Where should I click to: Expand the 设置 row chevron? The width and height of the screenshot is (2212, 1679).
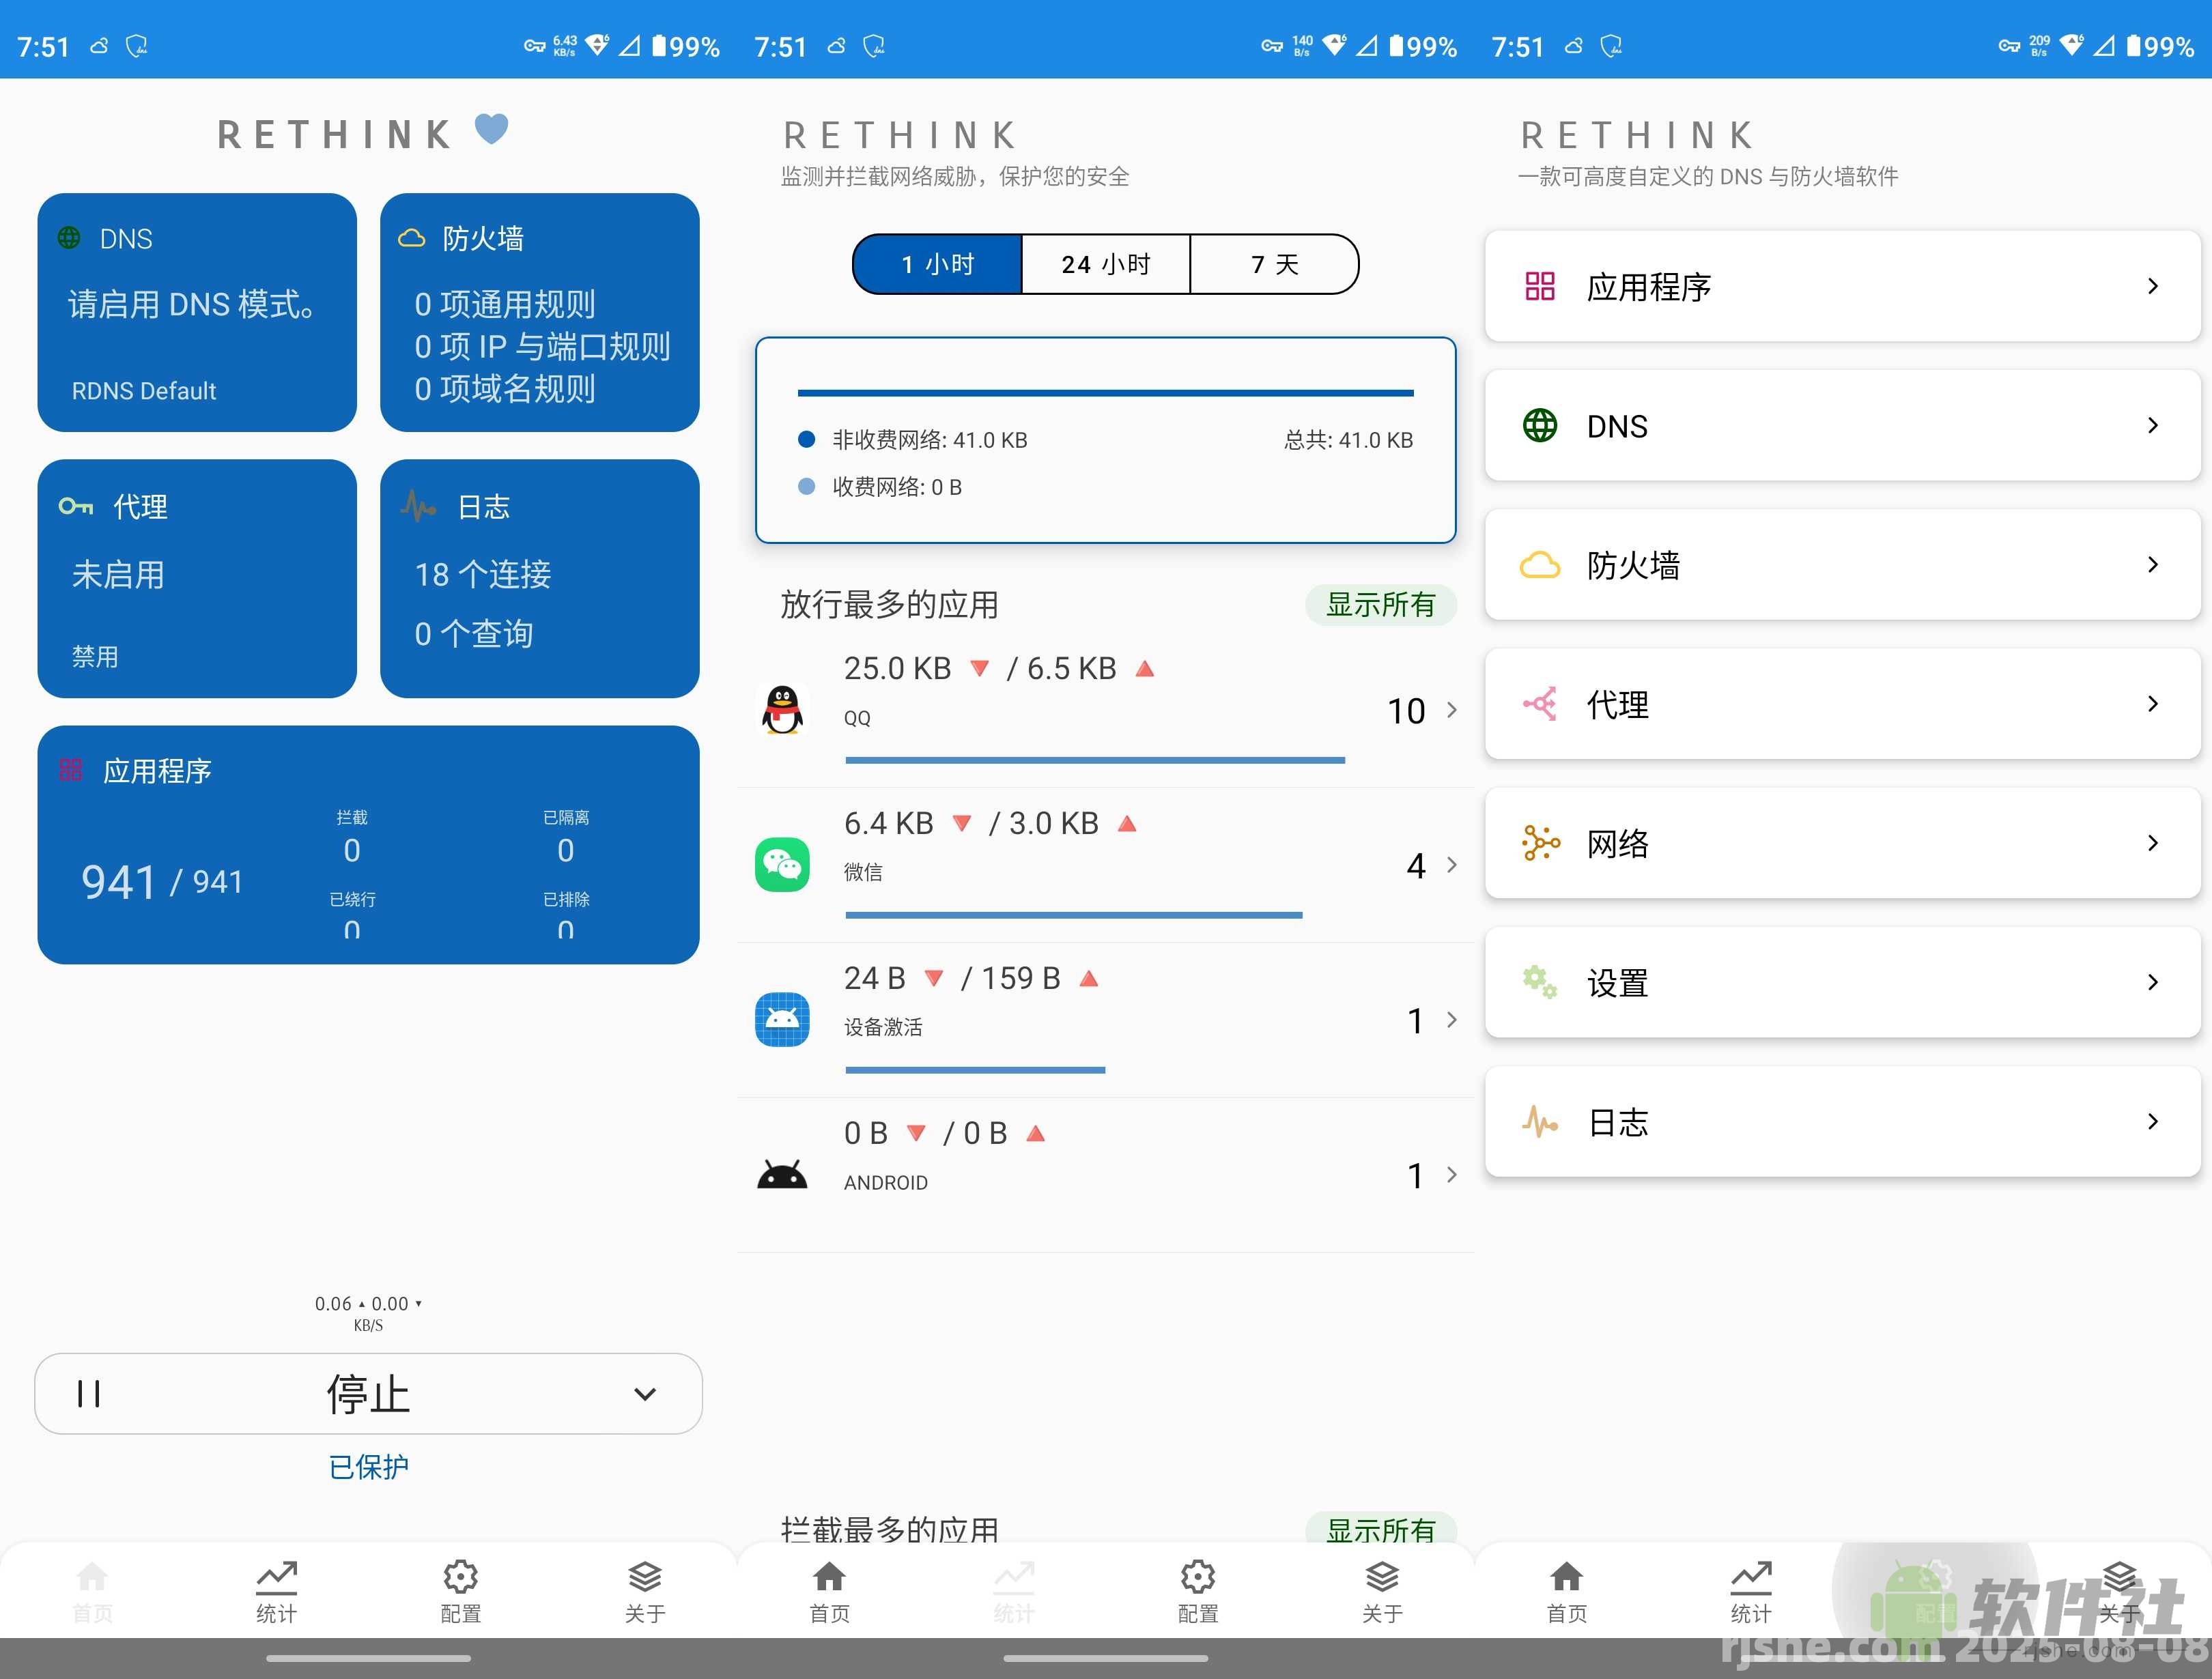2152,983
